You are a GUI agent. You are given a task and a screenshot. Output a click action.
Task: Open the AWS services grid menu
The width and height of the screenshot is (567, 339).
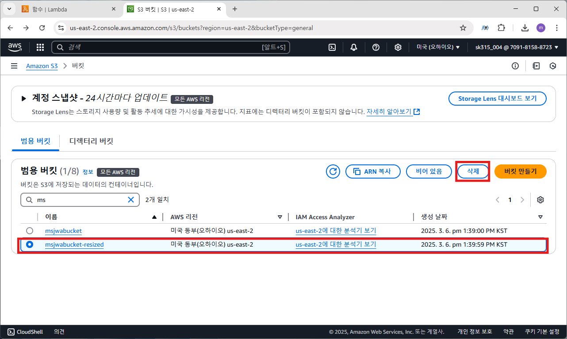[x=40, y=47]
